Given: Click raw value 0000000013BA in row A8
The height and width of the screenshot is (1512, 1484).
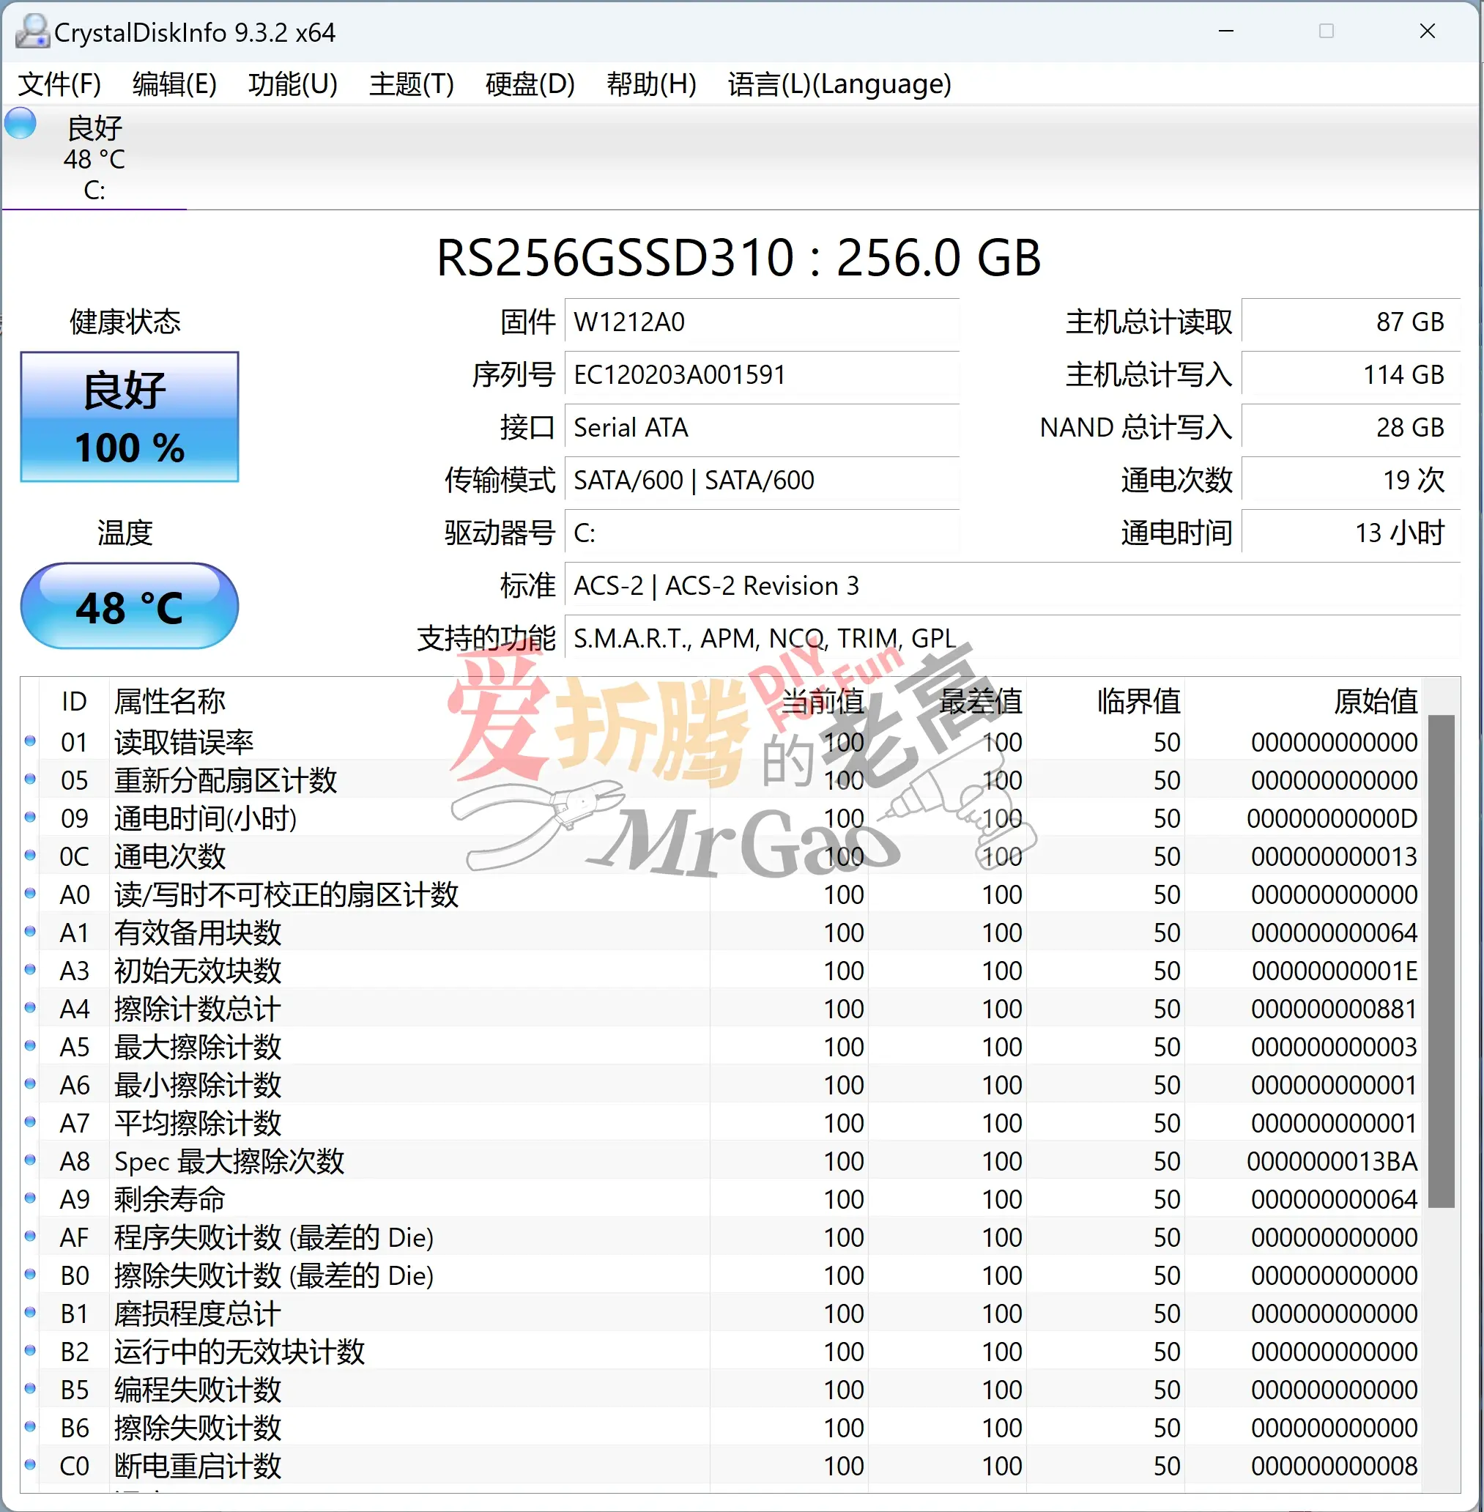Looking at the screenshot, I should click(x=1332, y=1161).
